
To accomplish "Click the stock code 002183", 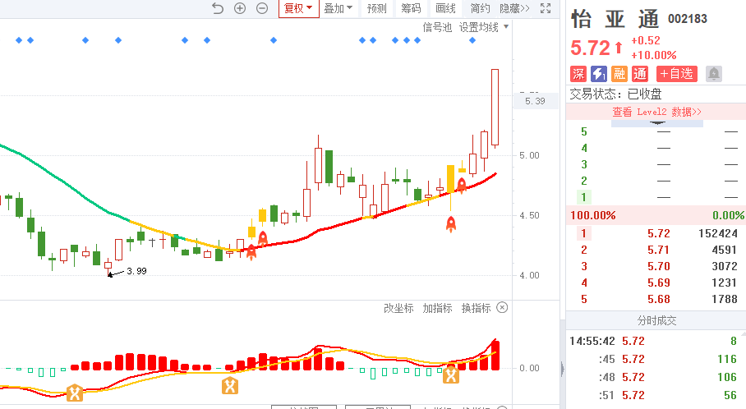I will coord(688,19).
